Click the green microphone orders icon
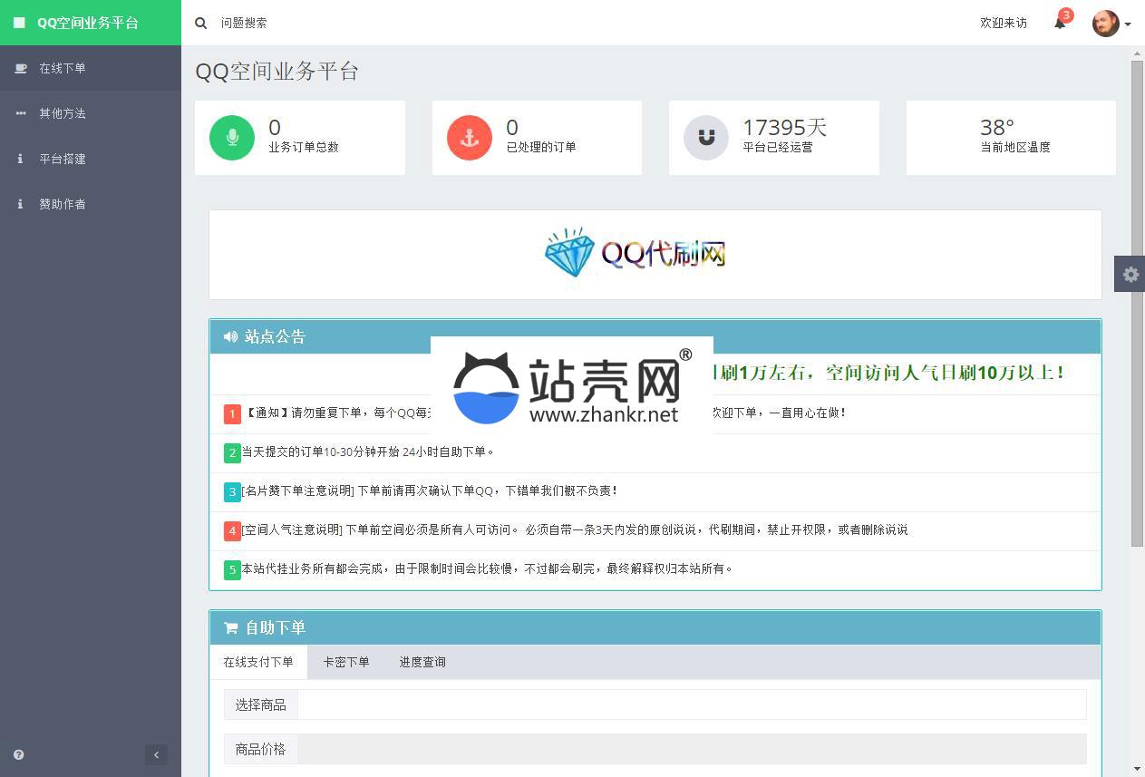This screenshot has height=777, width=1145. coord(232,137)
